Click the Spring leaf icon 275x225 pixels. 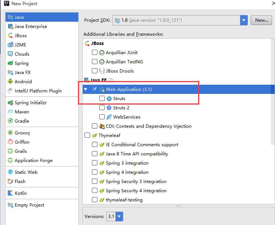(10, 63)
